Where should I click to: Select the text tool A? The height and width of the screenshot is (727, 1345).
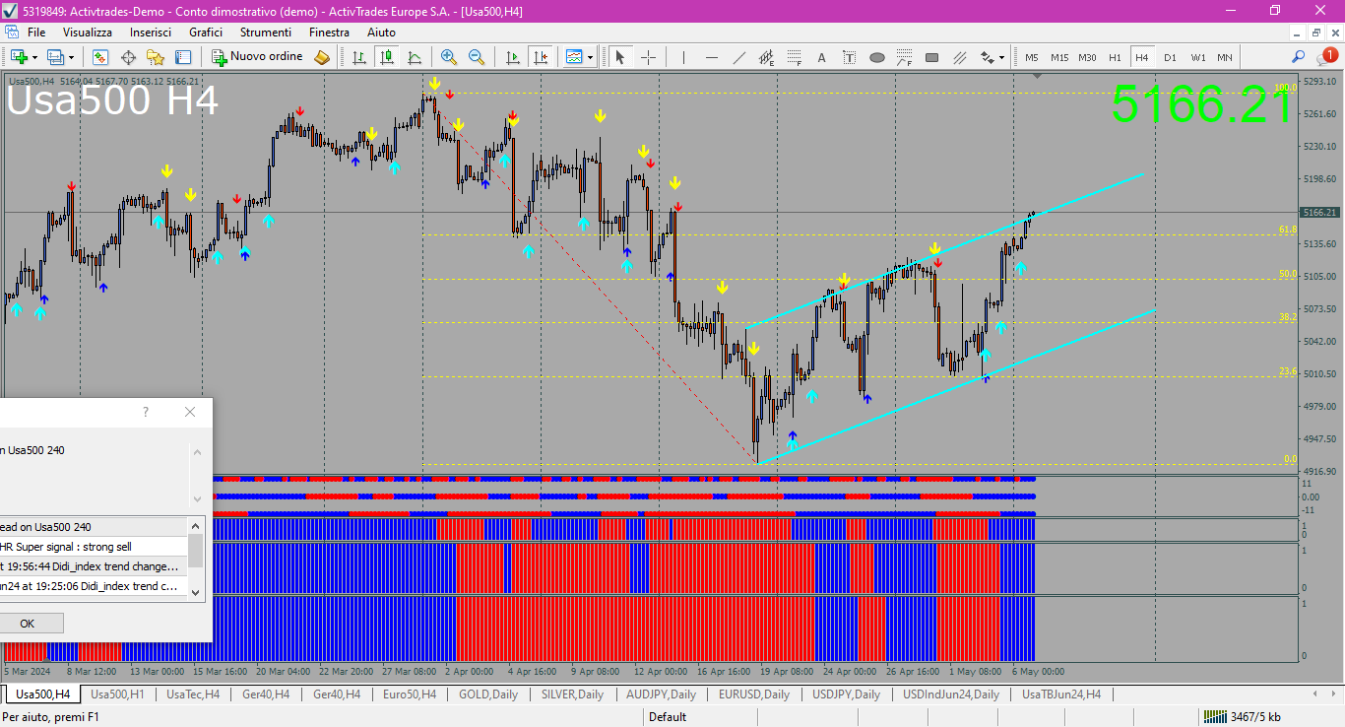821,57
